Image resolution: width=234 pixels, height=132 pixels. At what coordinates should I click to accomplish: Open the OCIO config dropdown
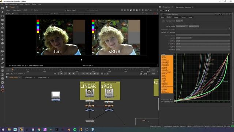pyautogui.click(x=182, y=26)
